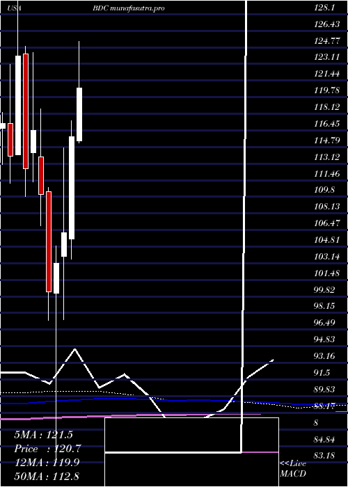This screenshot has height=487, width=348.
Task: Click the 98.15 price axis label
Action: [325, 306]
